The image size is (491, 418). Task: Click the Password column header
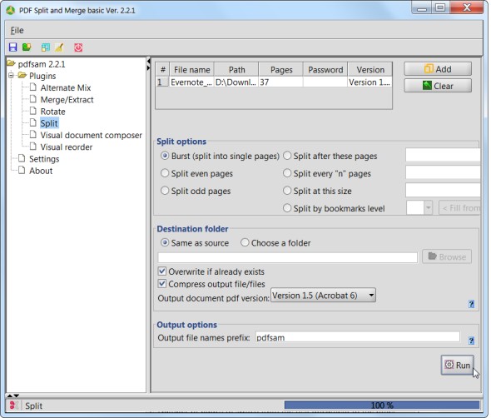point(325,70)
